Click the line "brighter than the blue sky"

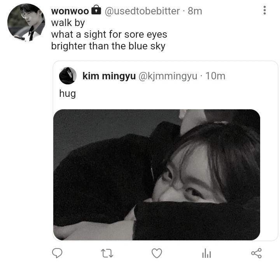(x=108, y=46)
